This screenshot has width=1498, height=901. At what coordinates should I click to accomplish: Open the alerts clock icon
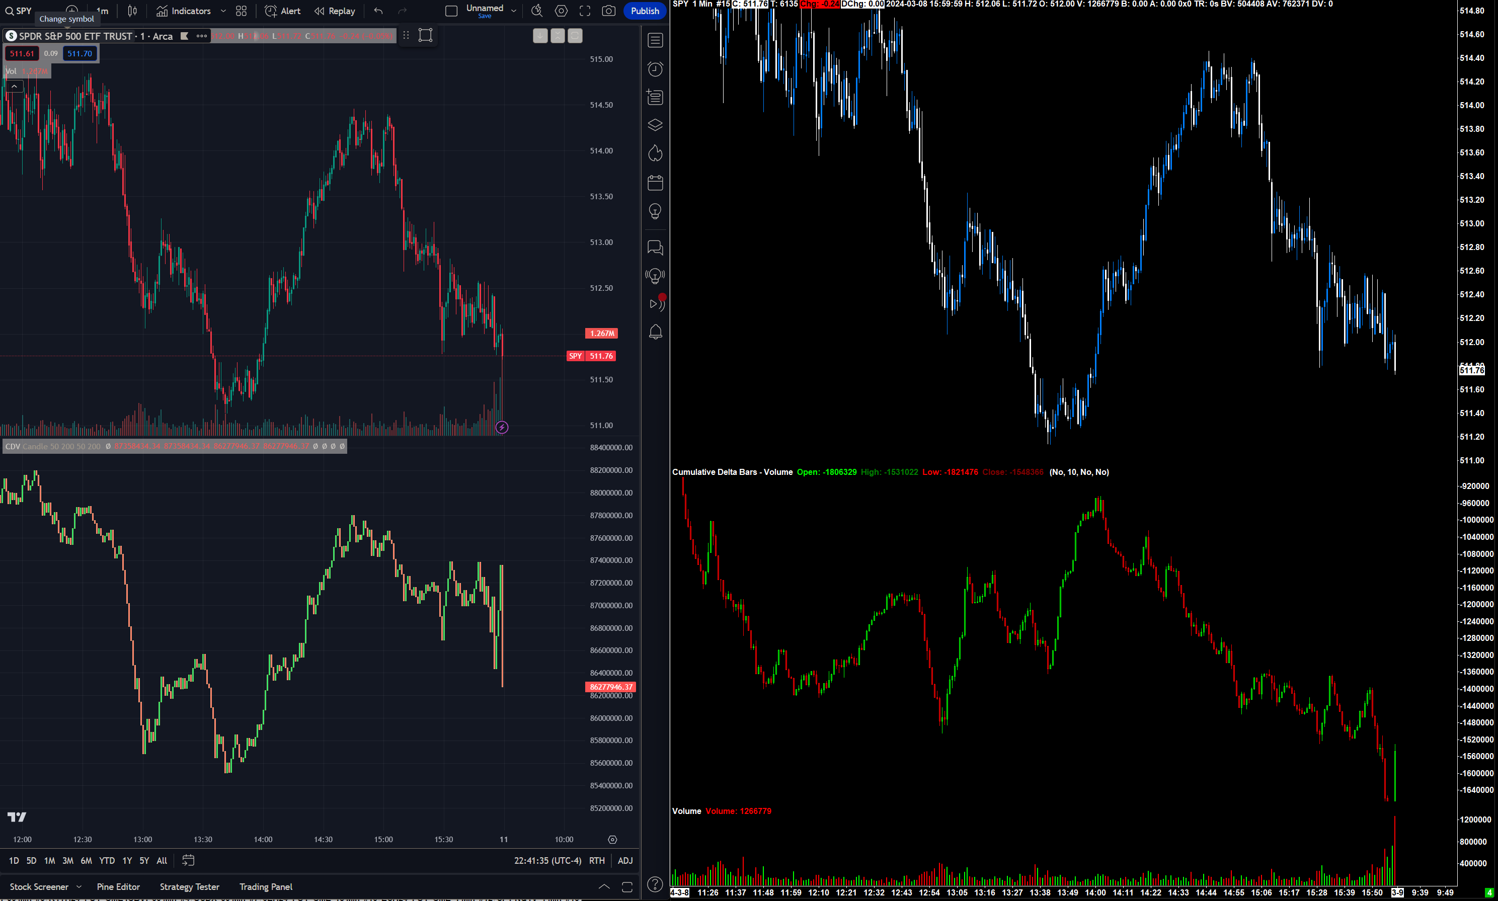655,69
